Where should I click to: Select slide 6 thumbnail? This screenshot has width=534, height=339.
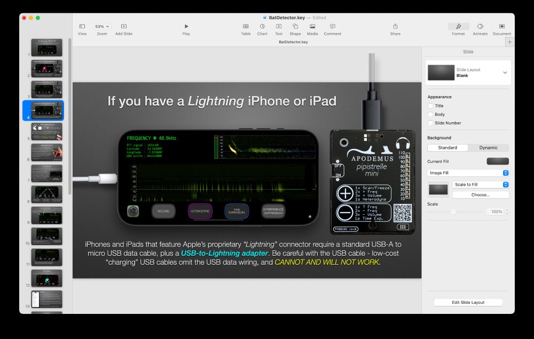pos(46,152)
